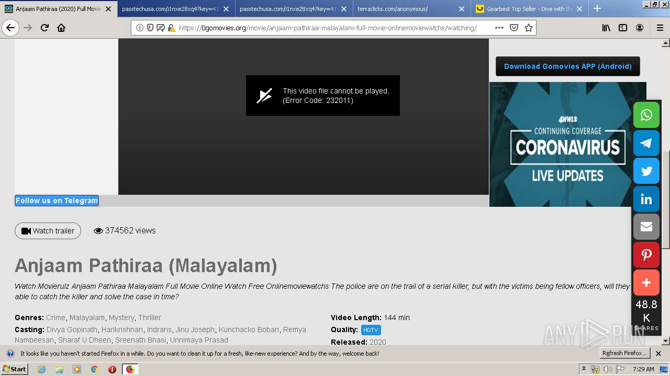
Task: Open Windows Media Player taskbar icon
Action: (77, 369)
